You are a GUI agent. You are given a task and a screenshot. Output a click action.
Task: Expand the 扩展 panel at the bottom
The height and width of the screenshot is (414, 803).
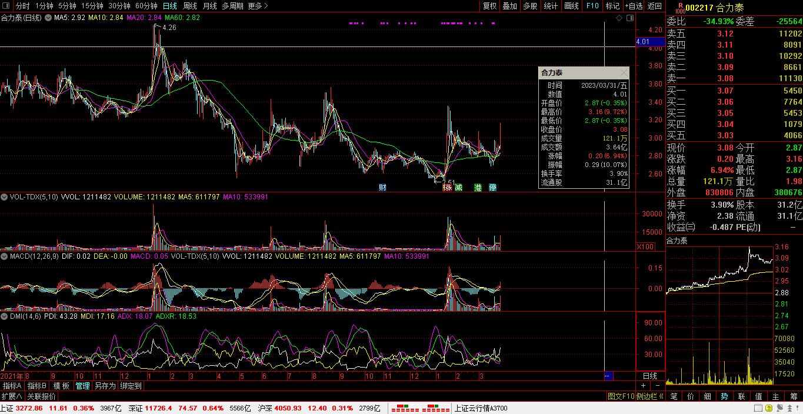pyautogui.click(x=12, y=396)
